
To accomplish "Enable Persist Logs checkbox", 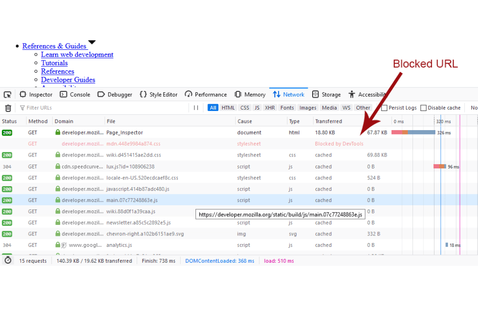I will 384,108.
